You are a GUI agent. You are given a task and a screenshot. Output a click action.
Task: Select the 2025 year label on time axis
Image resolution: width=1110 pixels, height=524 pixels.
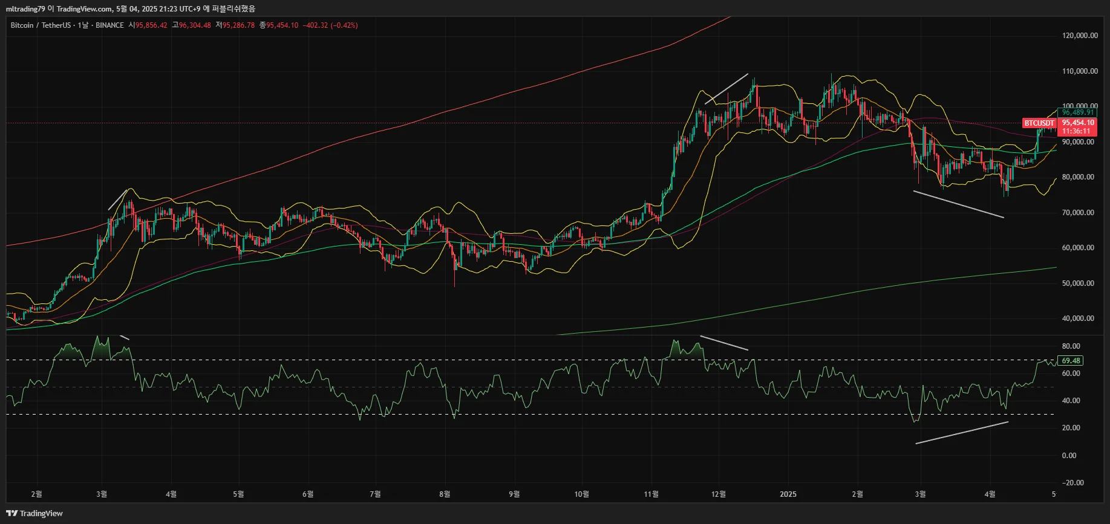click(788, 494)
